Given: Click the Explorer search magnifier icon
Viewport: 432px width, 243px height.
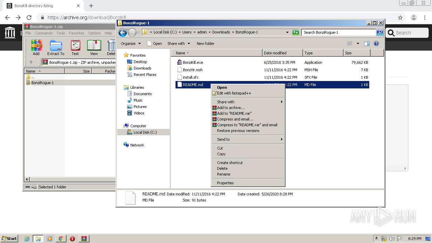Looking at the screenshot, I should click(380, 32).
